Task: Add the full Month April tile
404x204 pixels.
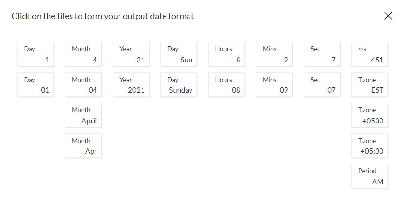Action: [83, 115]
